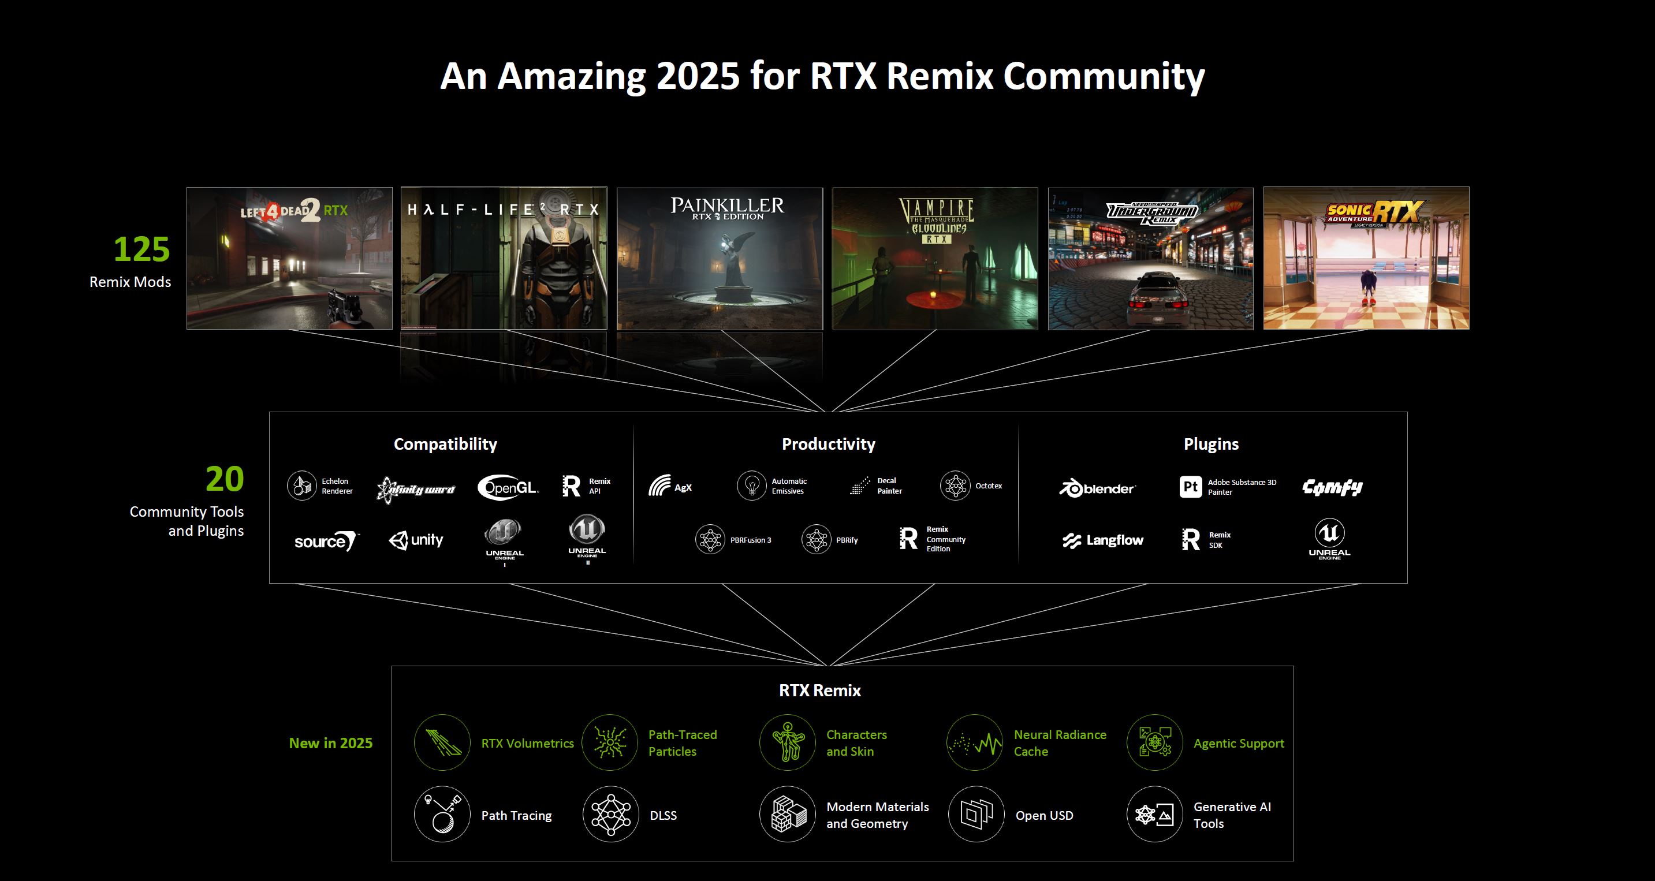Click the Langflow logo
This screenshot has height=881, width=1655.
[1103, 541]
